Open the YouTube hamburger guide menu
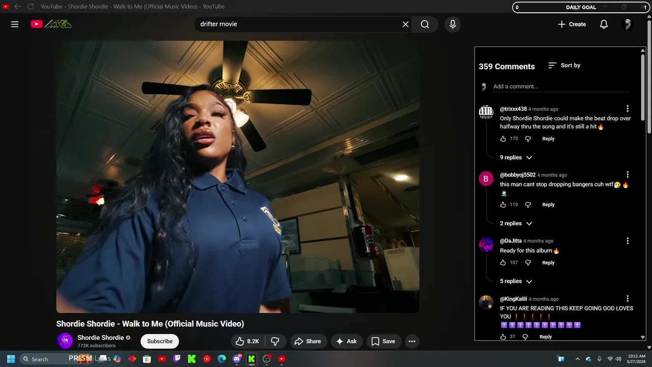The image size is (652, 367). 15,24
